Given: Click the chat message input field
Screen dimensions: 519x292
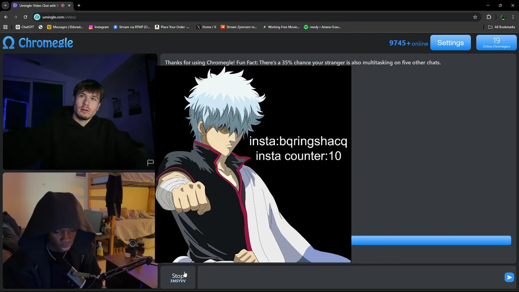Looking at the screenshot, I should [x=350, y=277].
